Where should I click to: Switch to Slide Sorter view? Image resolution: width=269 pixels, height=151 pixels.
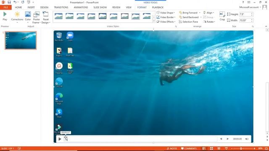(x=211, y=148)
